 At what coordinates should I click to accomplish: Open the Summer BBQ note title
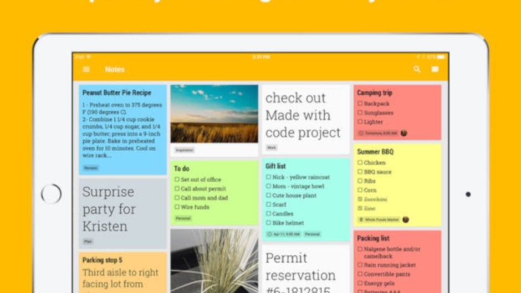click(x=375, y=152)
